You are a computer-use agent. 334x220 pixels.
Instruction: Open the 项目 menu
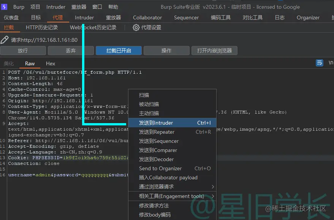(x=35, y=7)
